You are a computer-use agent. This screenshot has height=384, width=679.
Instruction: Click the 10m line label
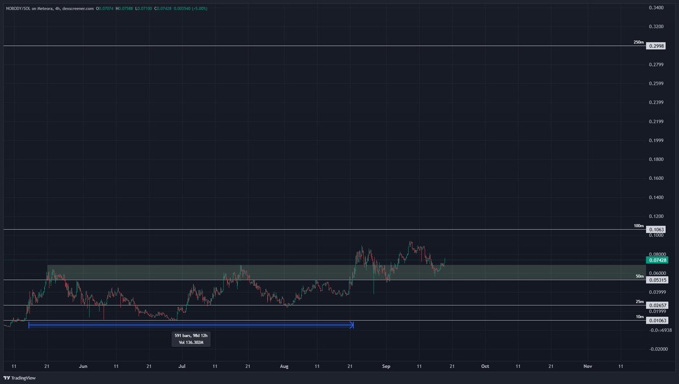pyautogui.click(x=640, y=317)
